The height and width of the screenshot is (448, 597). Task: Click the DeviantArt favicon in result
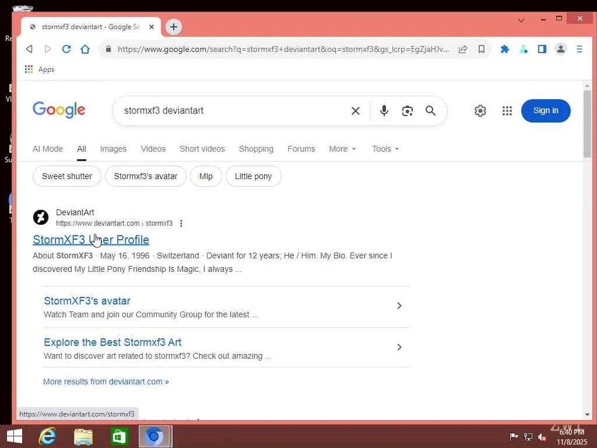pyautogui.click(x=41, y=218)
